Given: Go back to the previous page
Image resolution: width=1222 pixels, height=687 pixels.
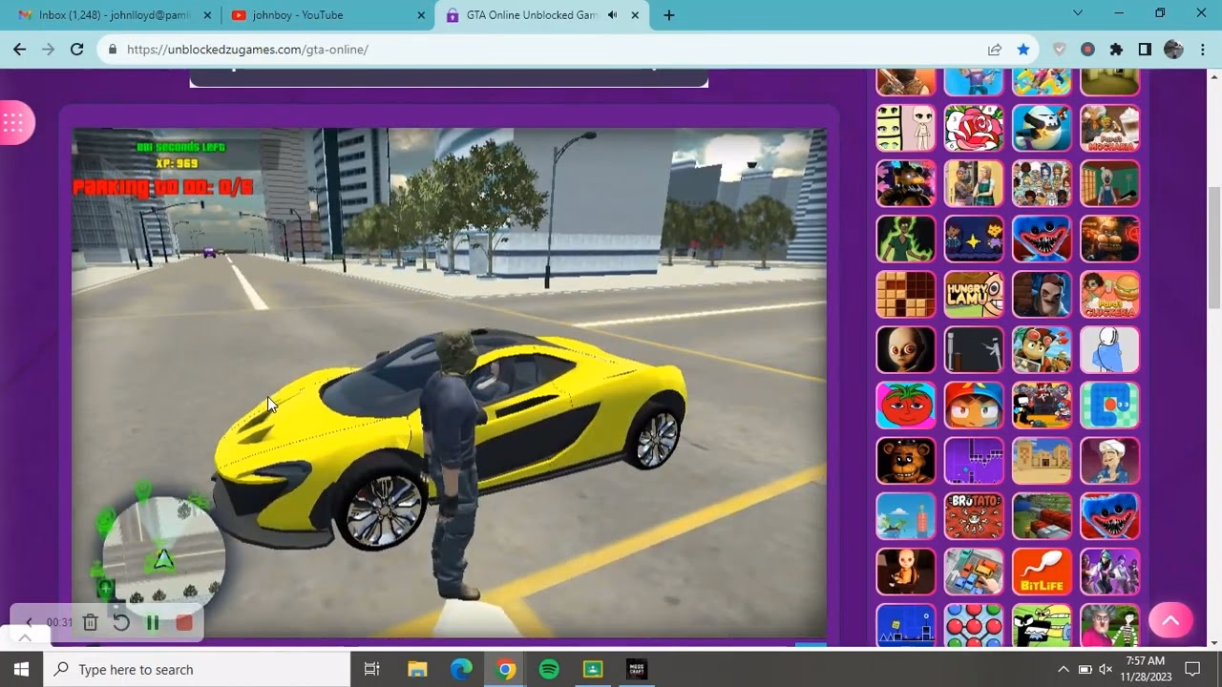Looking at the screenshot, I should click(x=20, y=50).
